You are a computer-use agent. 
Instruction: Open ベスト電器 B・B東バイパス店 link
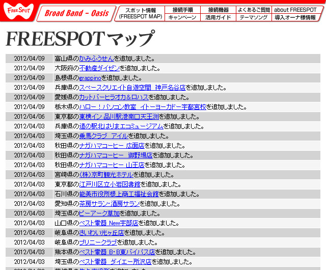[117, 252]
